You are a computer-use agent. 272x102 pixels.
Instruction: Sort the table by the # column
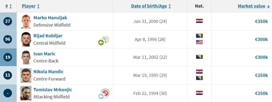click(8, 6)
